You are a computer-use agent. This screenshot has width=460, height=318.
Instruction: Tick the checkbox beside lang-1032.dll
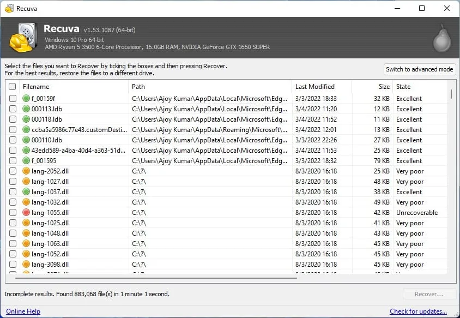point(13,202)
